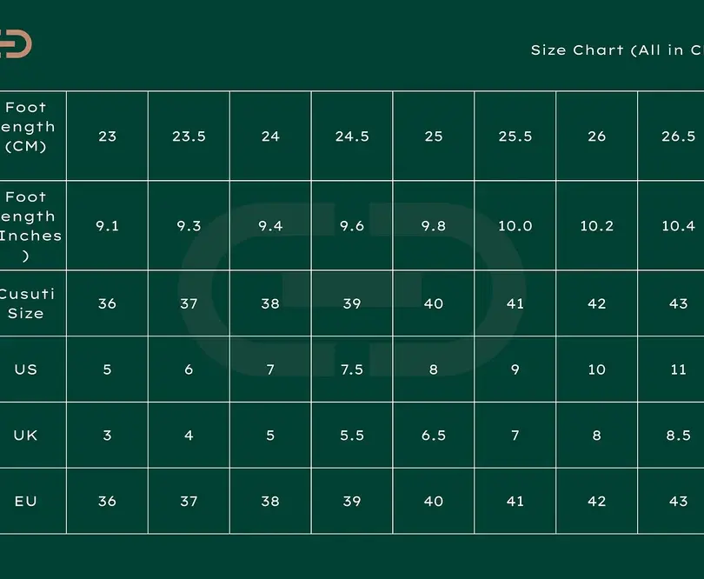Click the US row label

(26, 369)
